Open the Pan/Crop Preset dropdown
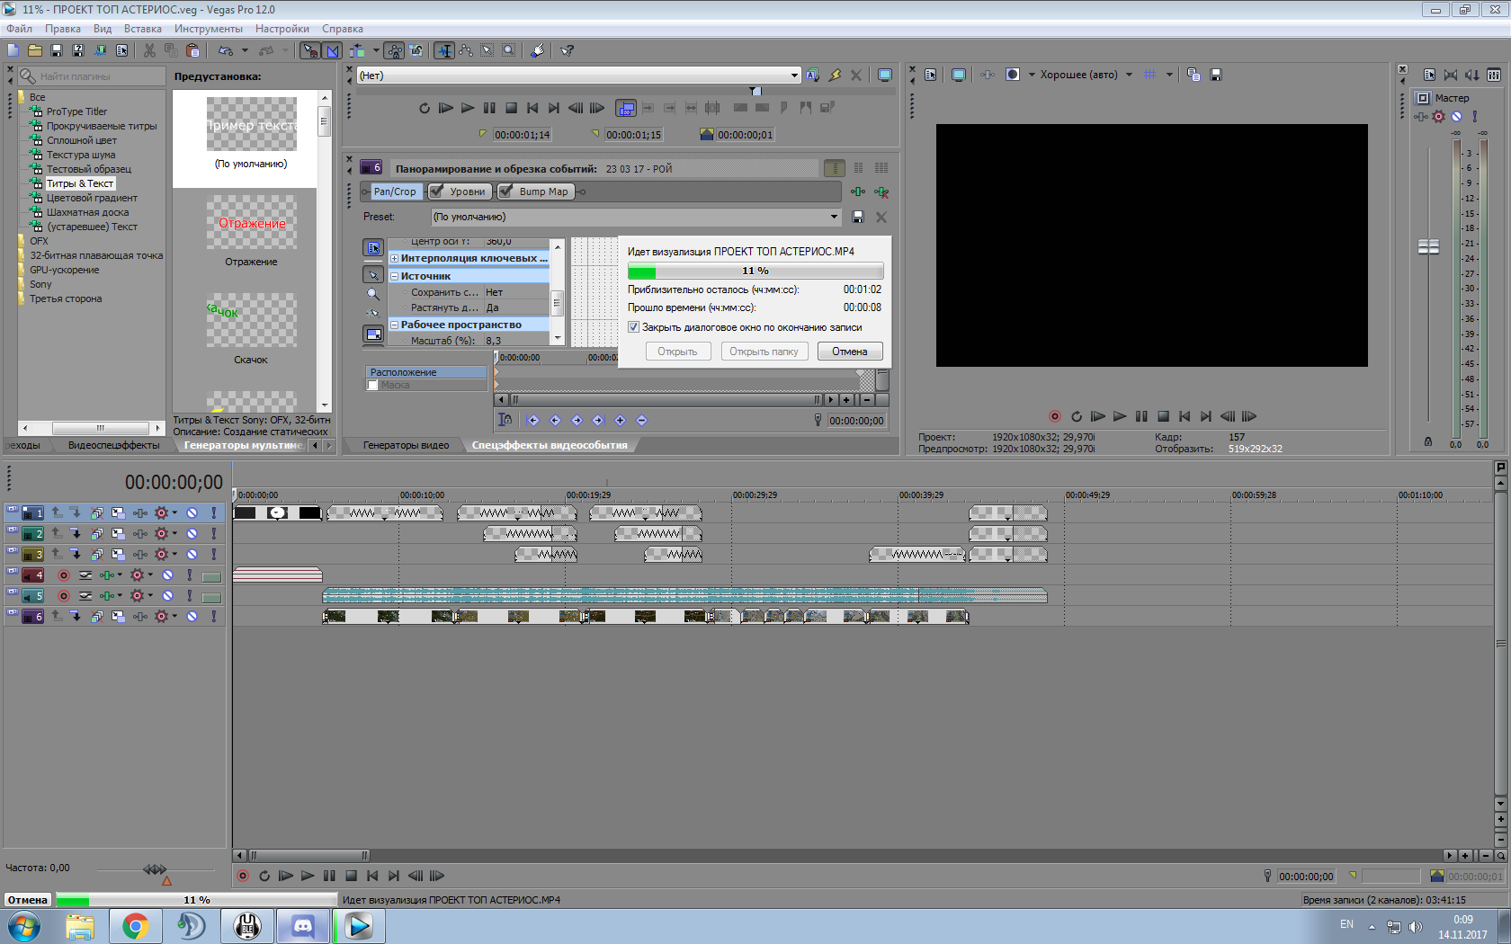 pyautogui.click(x=834, y=217)
